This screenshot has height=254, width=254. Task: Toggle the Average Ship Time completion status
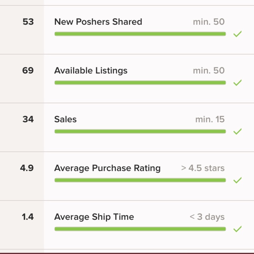click(x=238, y=229)
